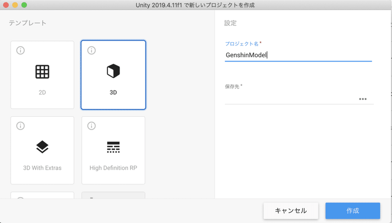Click the テンプレート heading

point(27,23)
